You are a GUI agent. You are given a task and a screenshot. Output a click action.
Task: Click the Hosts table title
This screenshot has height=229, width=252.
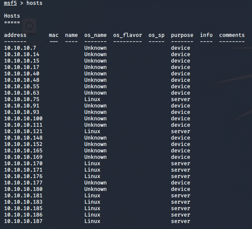point(12,16)
